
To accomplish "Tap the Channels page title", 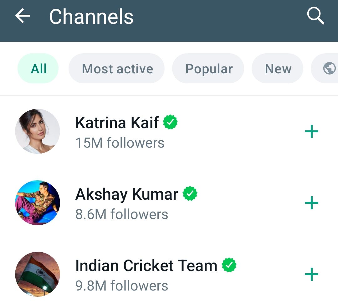I will [x=91, y=17].
